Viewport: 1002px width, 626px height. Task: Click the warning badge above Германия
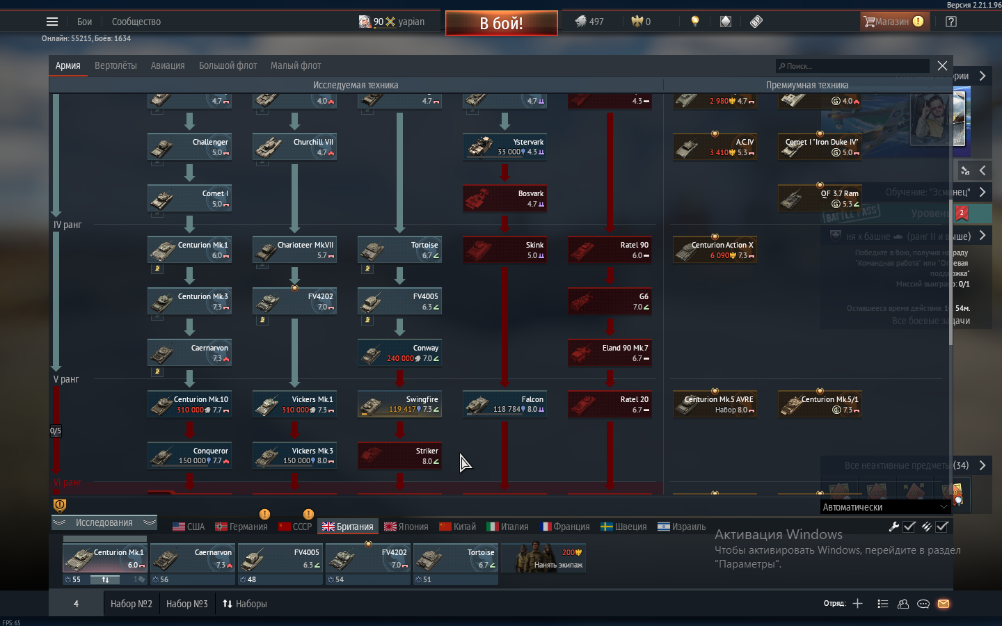(264, 514)
